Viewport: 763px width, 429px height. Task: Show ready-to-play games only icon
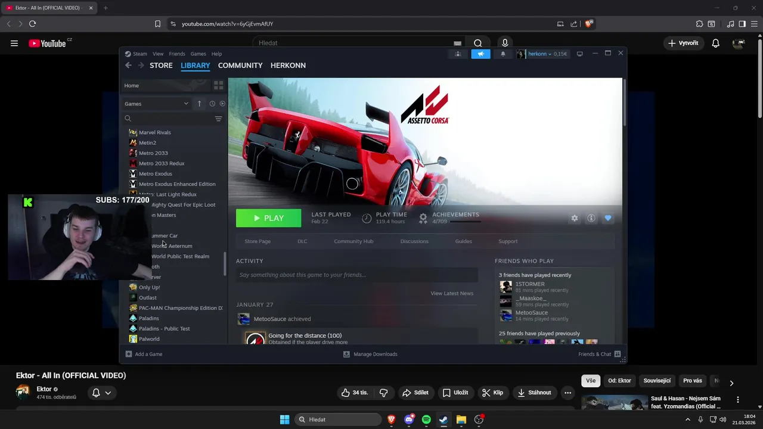(x=222, y=104)
